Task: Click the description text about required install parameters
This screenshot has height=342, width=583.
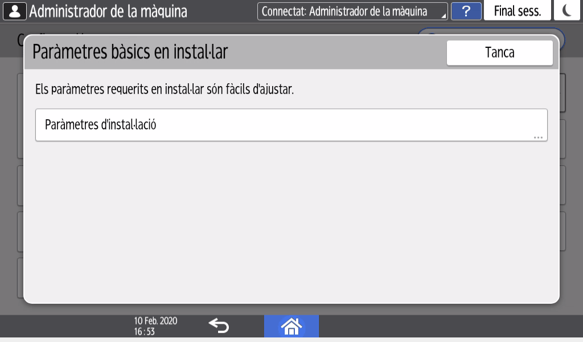Action: [x=165, y=89]
